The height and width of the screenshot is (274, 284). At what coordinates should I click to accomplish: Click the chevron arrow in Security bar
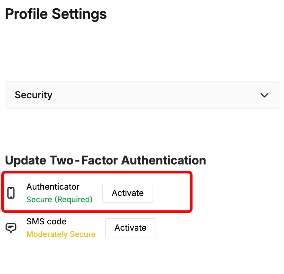[x=264, y=95]
